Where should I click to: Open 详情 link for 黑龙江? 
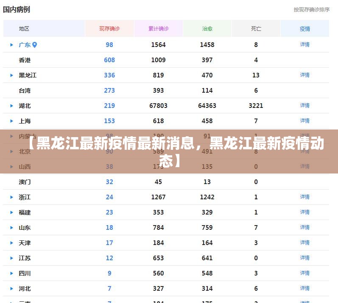click(305, 75)
